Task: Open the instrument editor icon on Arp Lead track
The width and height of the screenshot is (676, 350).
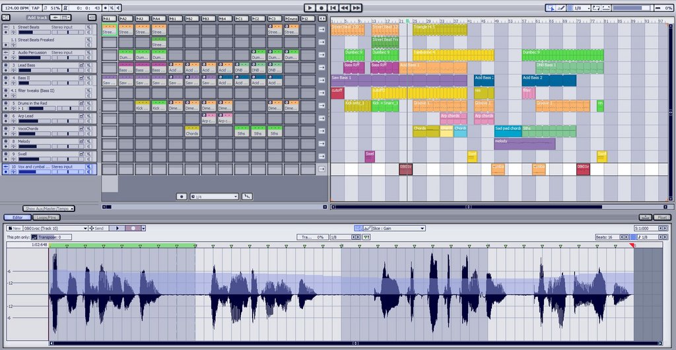Action: [x=81, y=116]
